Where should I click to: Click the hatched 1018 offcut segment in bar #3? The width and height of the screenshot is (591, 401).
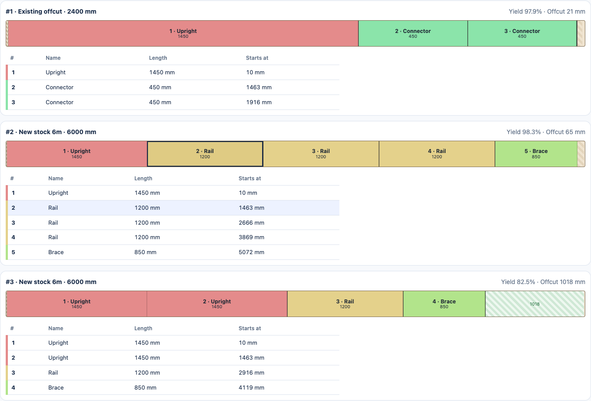click(535, 304)
